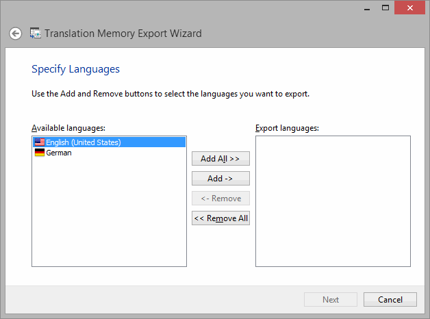Click inside the empty Export languages list
This screenshot has height=319, width=430.
tap(333, 201)
